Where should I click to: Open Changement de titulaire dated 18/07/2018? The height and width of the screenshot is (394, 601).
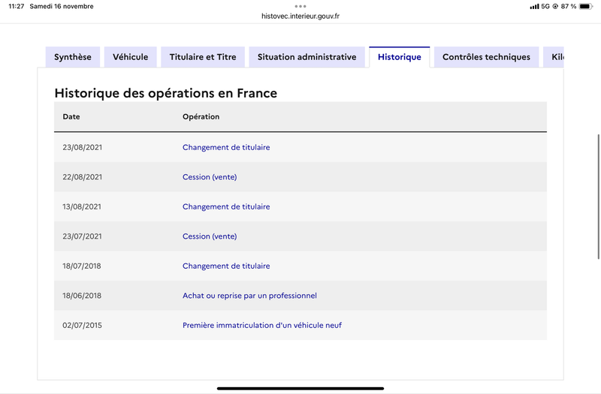point(226,266)
